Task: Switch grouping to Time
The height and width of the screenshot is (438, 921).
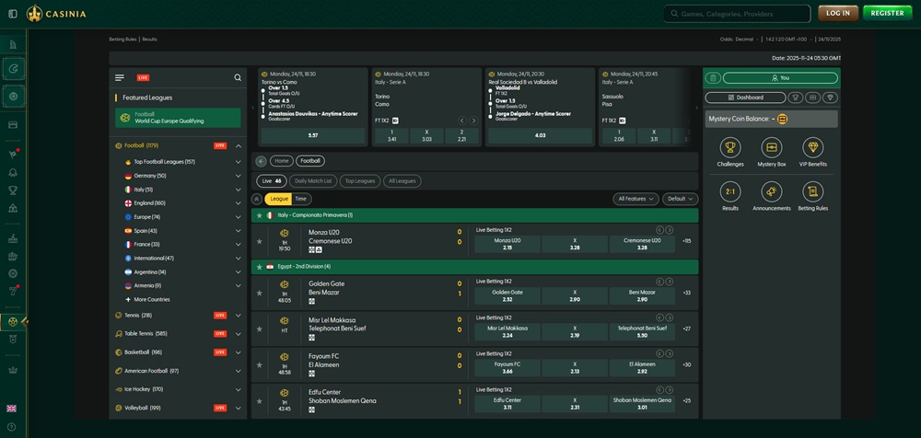Action: tap(301, 199)
